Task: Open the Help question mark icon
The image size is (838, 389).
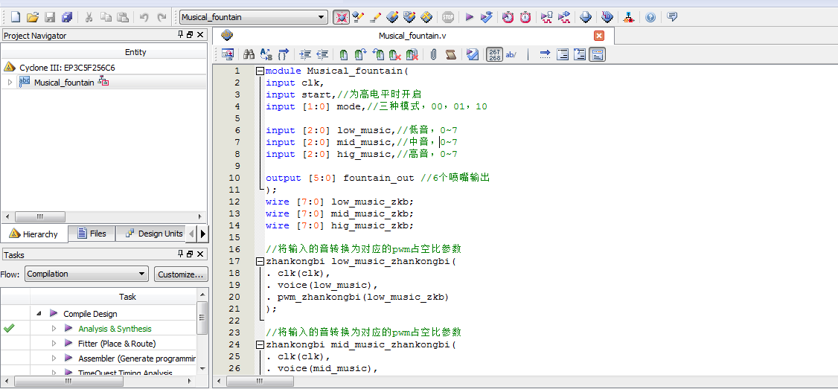Action: tap(650, 17)
